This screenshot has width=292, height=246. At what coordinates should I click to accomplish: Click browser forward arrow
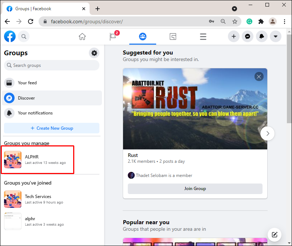(x=19, y=21)
